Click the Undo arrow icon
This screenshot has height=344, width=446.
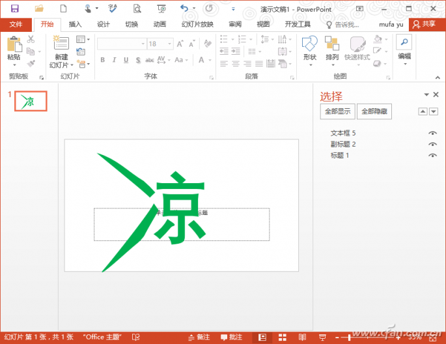point(185,8)
